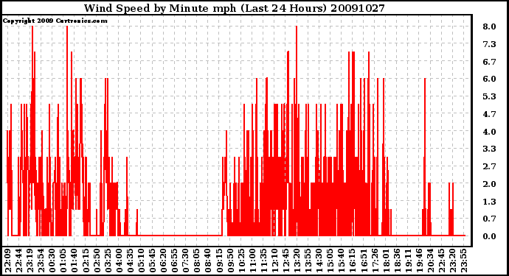
Task: Click the 2.7 y-axis label
Action: [489, 166]
